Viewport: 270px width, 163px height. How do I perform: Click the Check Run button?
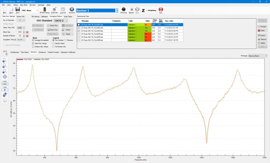53,25
